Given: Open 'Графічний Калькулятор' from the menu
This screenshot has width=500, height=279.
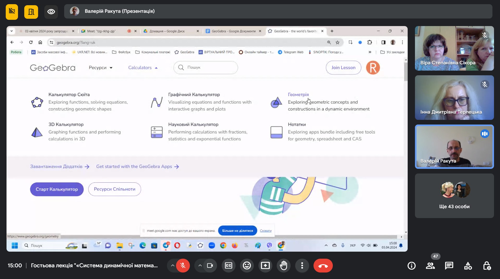Looking at the screenshot, I should coord(194,95).
